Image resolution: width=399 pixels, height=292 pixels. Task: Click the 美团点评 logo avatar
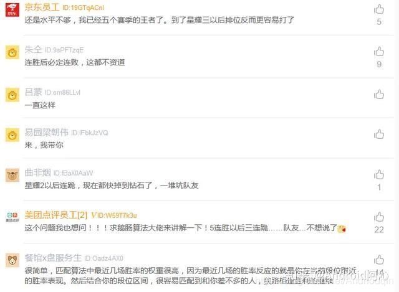click(x=12, y=217)
